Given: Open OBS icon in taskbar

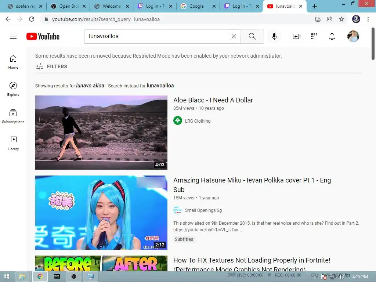Looking at the screenshot, I should [74, 276].
